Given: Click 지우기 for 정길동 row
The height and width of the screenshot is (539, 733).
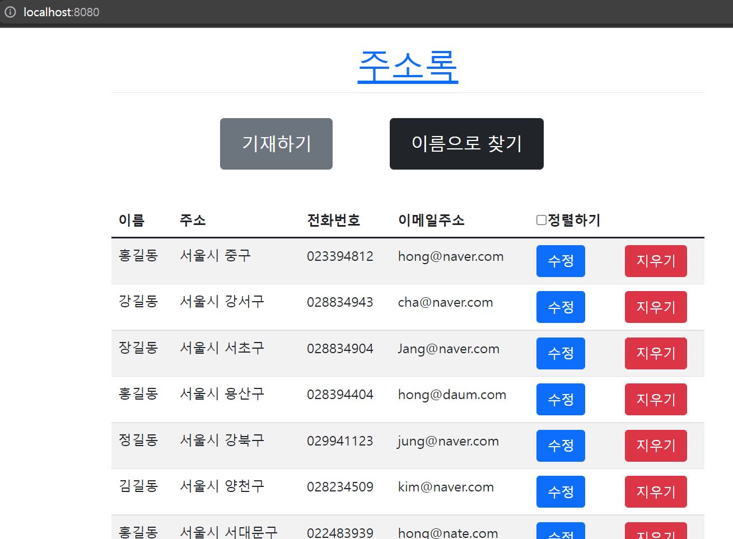Looking at the screenshot, I should coord(656,446).
